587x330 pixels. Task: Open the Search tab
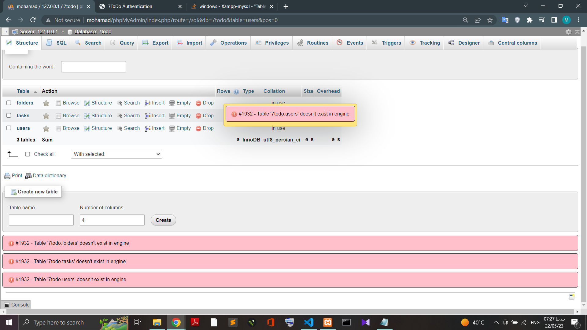point(89,43)
